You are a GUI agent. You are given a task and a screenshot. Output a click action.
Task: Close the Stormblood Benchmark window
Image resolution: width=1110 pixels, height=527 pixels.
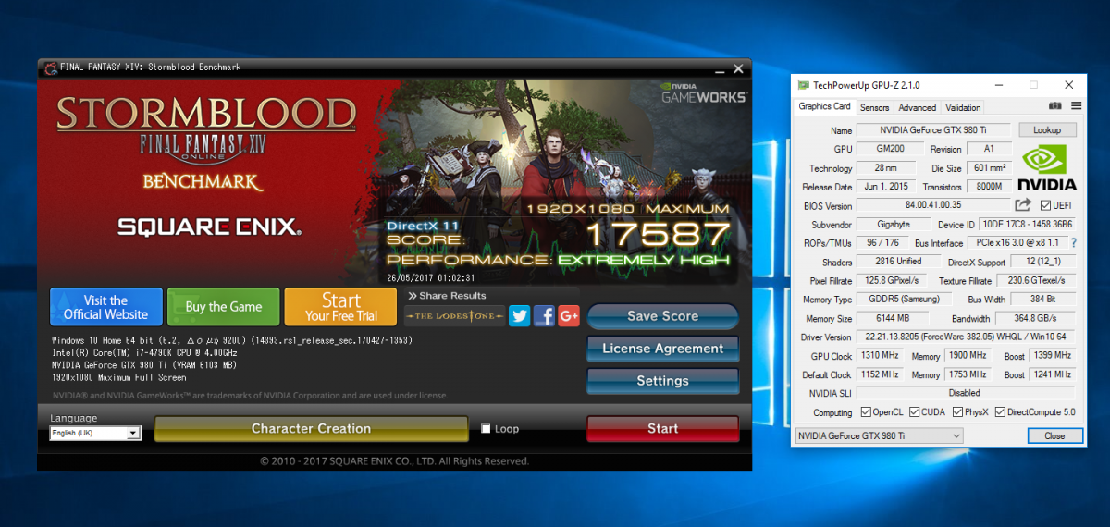[738, 68]
